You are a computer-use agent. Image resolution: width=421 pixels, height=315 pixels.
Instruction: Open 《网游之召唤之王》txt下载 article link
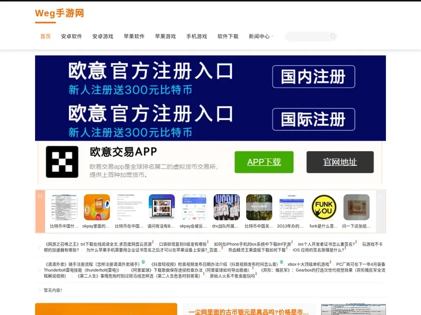coord(98,244)
